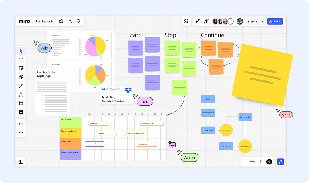Expand the Present options dropdown arrow
The width and height of the screenshot is (309, 183).
click(262, 21)
